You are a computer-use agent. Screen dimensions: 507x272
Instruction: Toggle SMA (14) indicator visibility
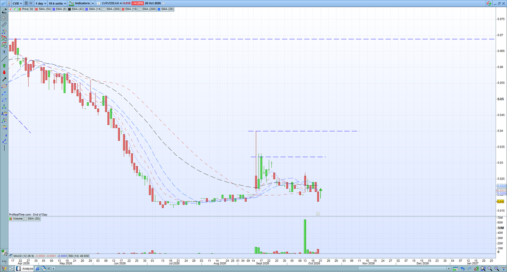[93, 9]
